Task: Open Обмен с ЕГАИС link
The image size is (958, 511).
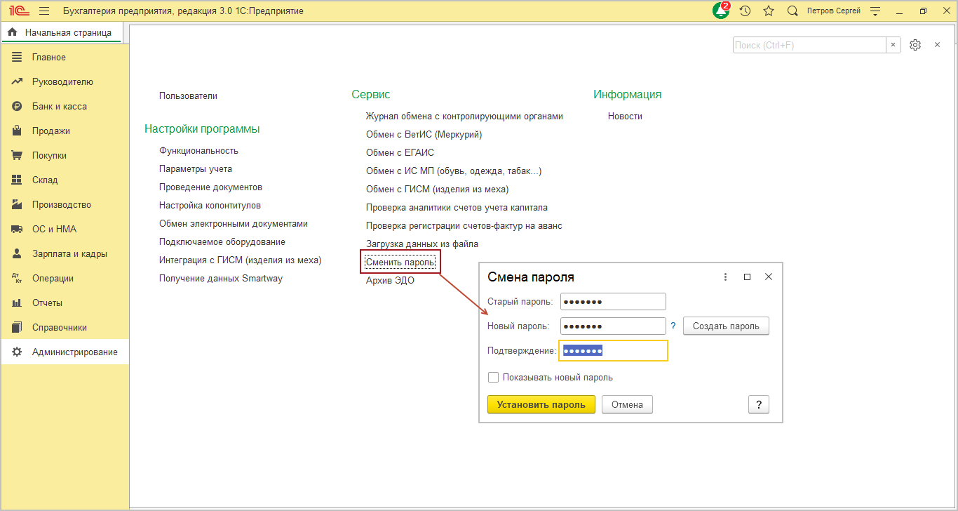Action: [x=400, y=153]
